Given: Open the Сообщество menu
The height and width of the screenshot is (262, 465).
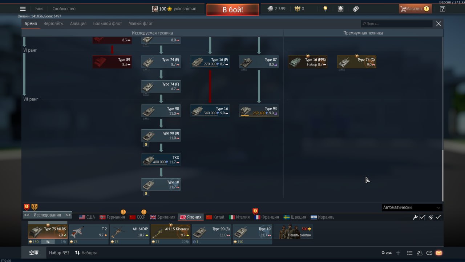Looking at the screenshot, I should (64, 9).
